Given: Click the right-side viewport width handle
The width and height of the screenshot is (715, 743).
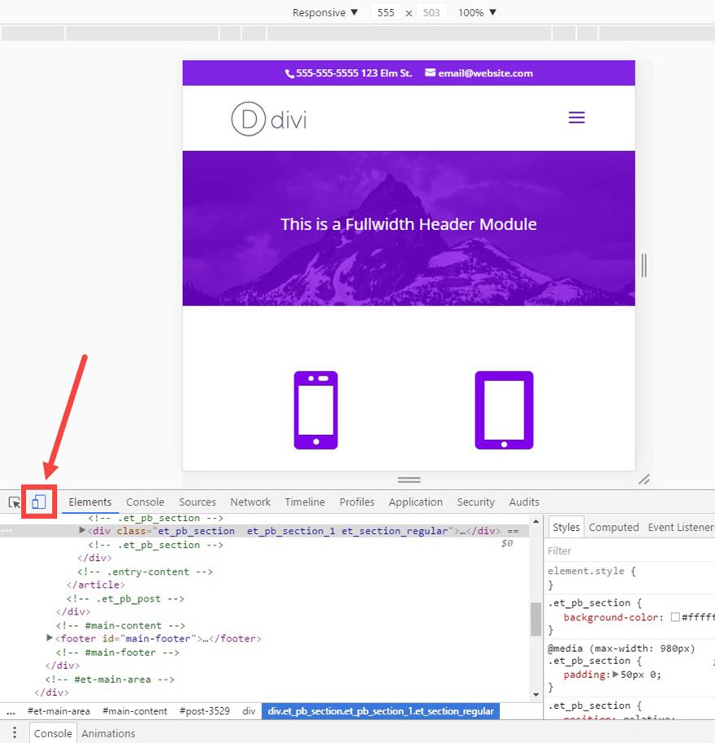Looking at the screenshot, I should coord(643,265).
